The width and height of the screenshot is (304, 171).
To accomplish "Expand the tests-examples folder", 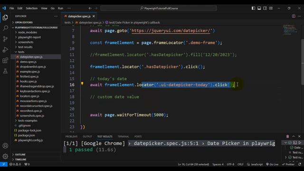I will [x=36, y=121].
